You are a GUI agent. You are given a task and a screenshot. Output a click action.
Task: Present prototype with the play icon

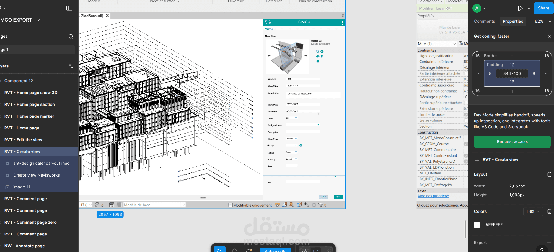pos(520,8)
